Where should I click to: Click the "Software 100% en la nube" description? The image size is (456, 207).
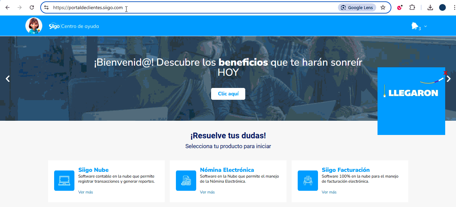[x=360, y=179]
